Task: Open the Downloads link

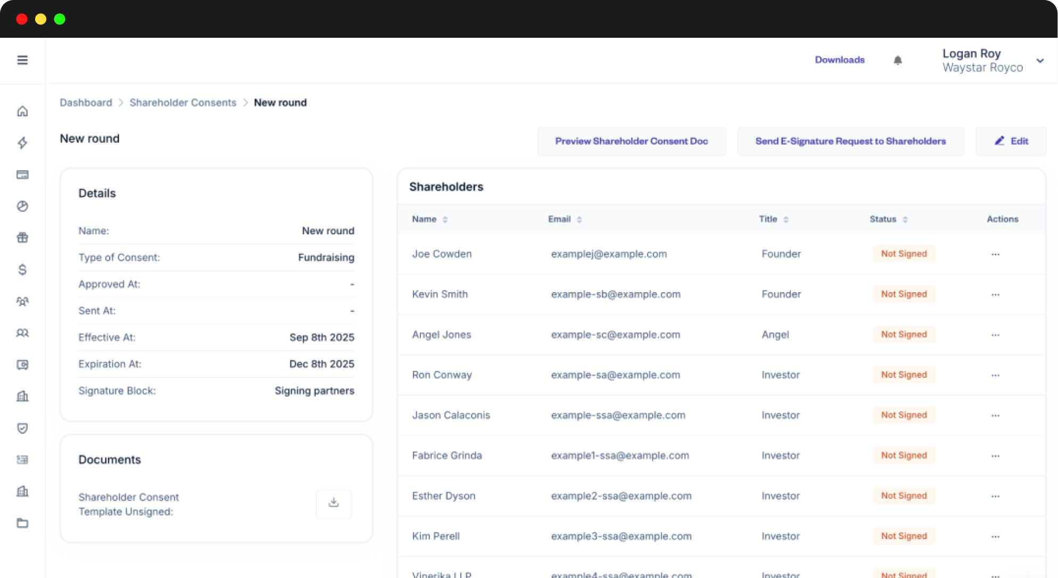Action: 839,60
